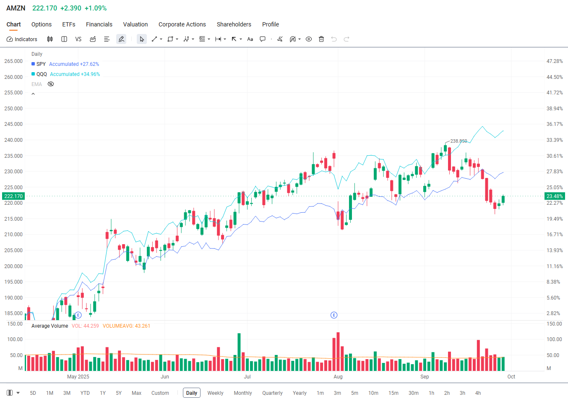The width and height of the screenshot is (568, 399).
Task: Click the comment bubble tool
Action: click(263, 39)
